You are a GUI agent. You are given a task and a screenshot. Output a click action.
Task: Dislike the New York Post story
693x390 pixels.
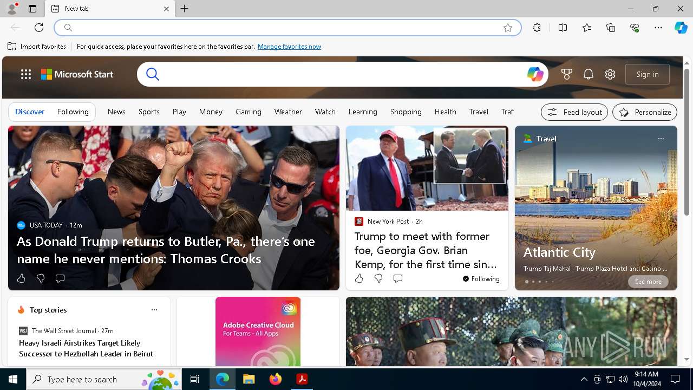point(378,278)
